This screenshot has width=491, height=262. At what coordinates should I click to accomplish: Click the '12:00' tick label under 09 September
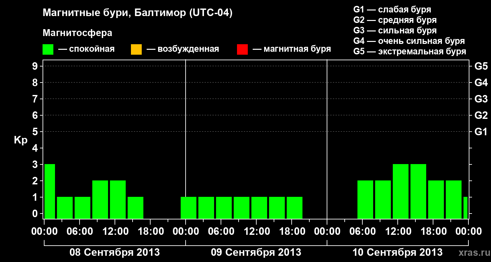(x=257, y=231)
